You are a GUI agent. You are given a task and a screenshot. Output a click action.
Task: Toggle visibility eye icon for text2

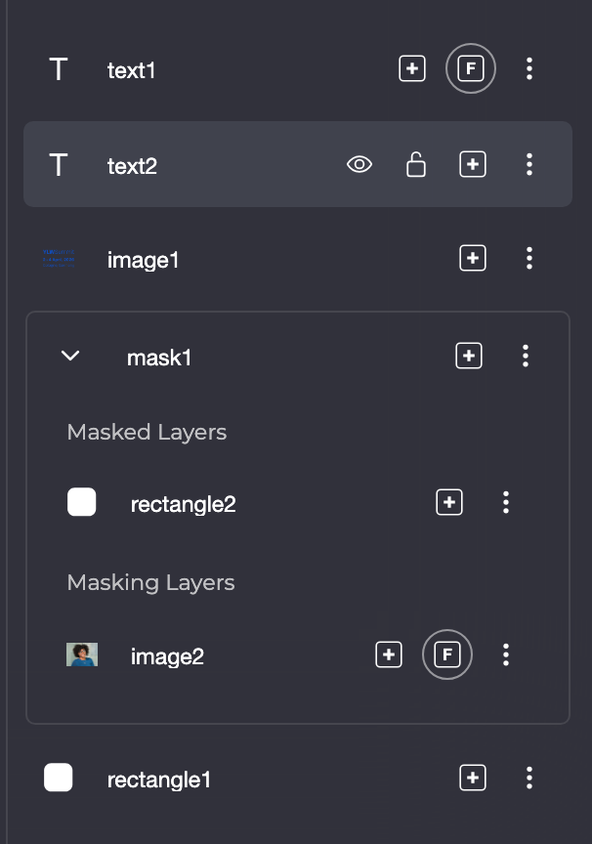[x=359, y=164]
